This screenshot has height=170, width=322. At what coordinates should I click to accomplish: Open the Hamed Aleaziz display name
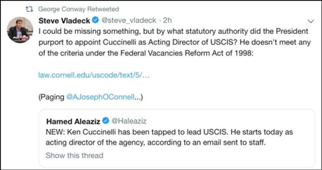click(x=73, y=121)
